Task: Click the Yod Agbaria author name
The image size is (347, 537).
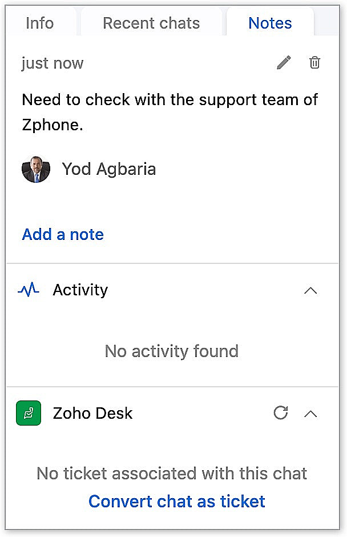Action: click(108, 169)
